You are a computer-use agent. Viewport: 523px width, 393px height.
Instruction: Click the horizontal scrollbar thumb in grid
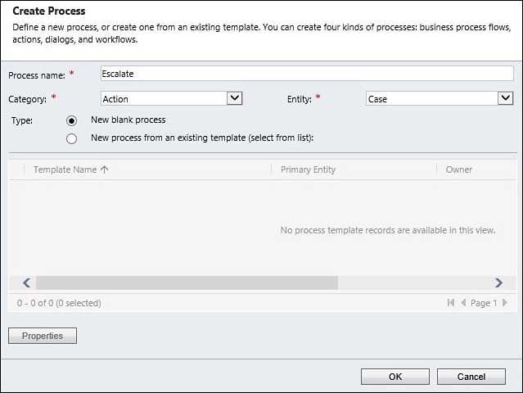187,282
